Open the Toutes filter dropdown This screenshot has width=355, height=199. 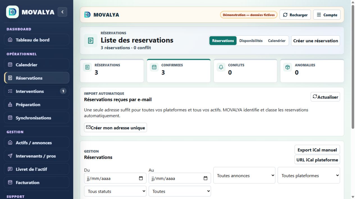(x=180, y=191)
